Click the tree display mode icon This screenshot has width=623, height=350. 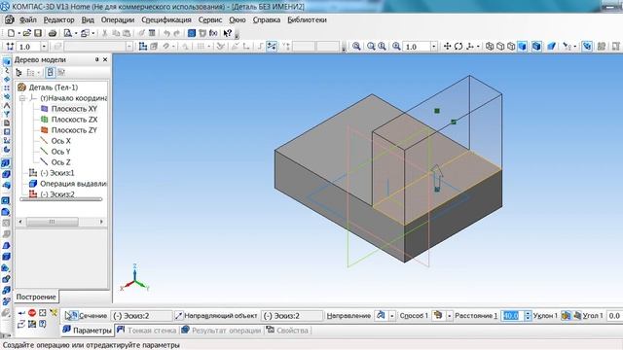point(18,73)
